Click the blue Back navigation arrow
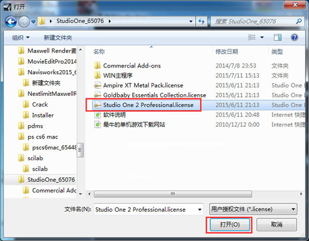 pyautogui.click(x=11, y=22)
